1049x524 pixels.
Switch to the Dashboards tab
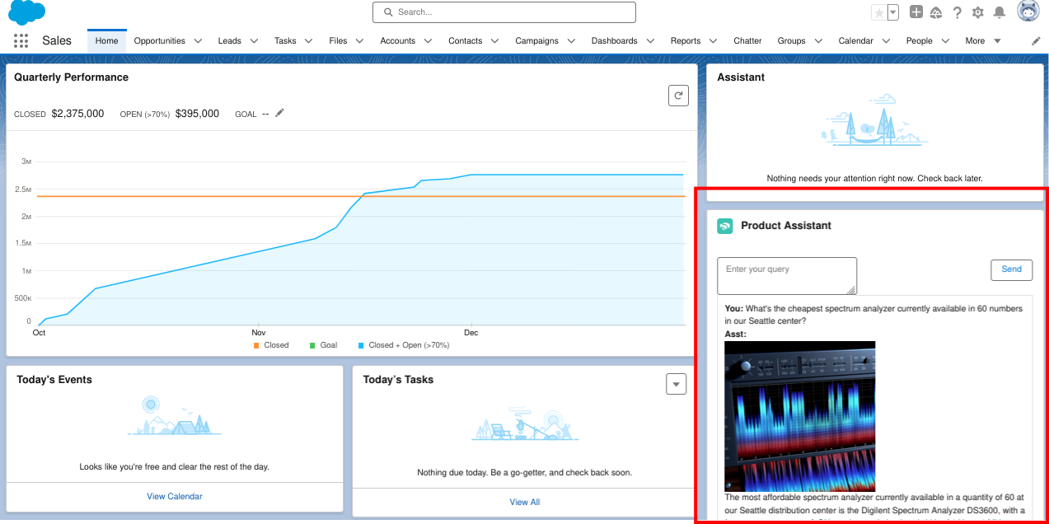(x=616, y=40)
